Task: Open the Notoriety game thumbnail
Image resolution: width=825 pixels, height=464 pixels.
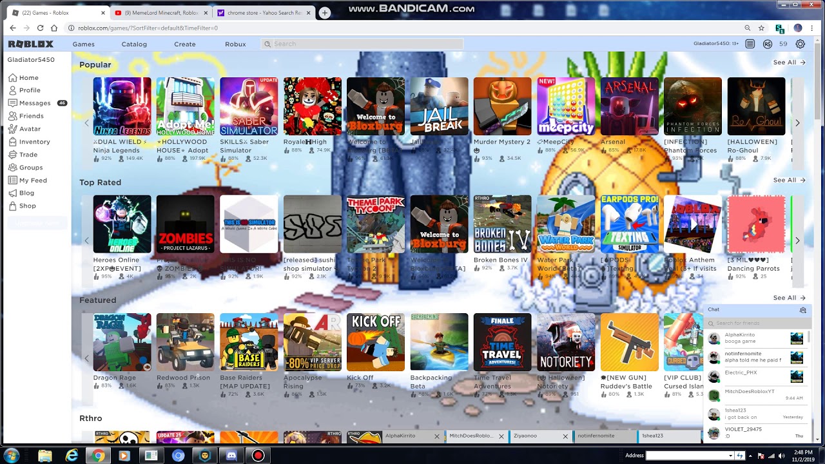Action: [566, 342]
